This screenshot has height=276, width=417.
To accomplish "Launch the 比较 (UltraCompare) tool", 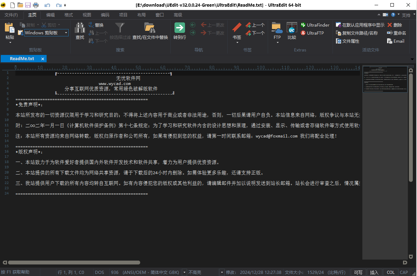I will coord(292,31).
